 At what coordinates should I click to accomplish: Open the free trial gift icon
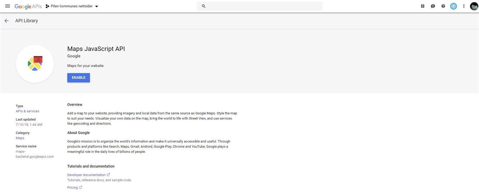[422, 6]
